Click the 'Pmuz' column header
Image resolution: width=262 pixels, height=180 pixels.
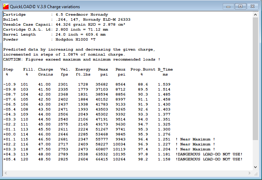120,70
